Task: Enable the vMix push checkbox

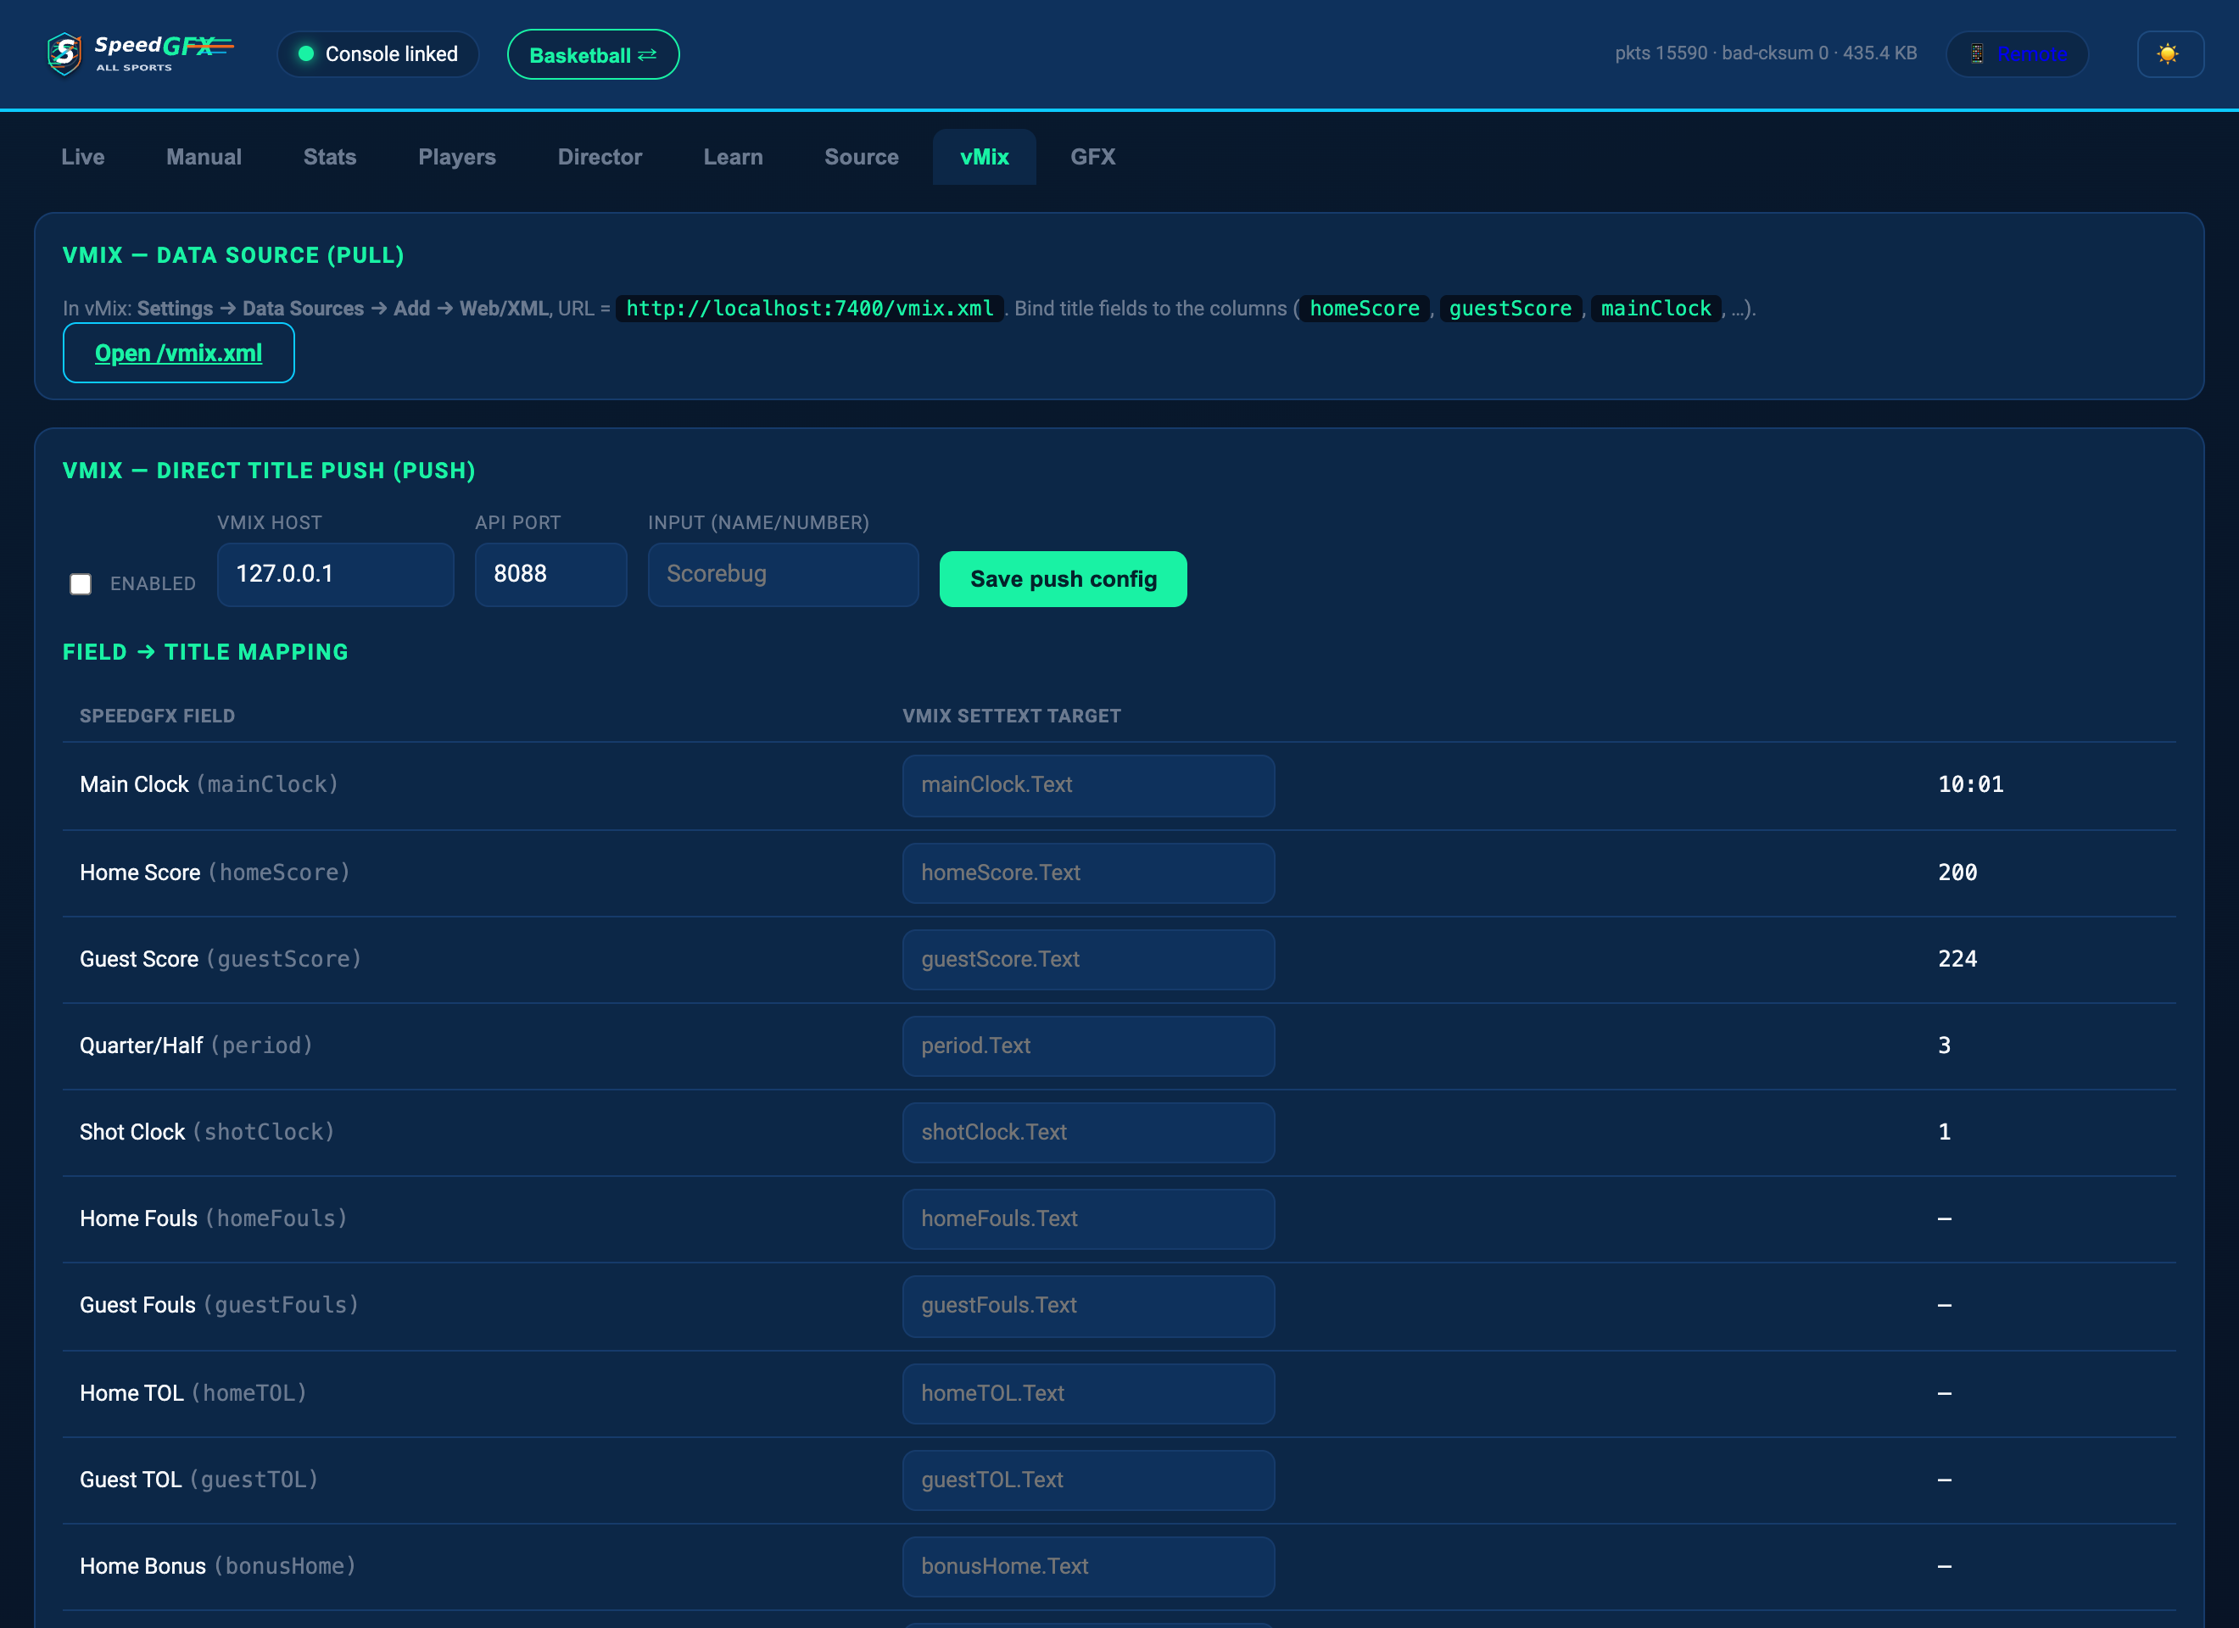Action: 81,584
